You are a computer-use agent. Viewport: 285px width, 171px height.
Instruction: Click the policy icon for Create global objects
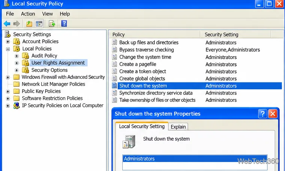click(114, 78)
